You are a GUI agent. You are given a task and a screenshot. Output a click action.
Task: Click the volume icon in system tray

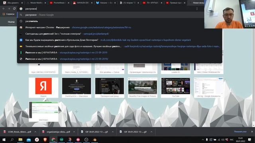click(x=223, y=140)
